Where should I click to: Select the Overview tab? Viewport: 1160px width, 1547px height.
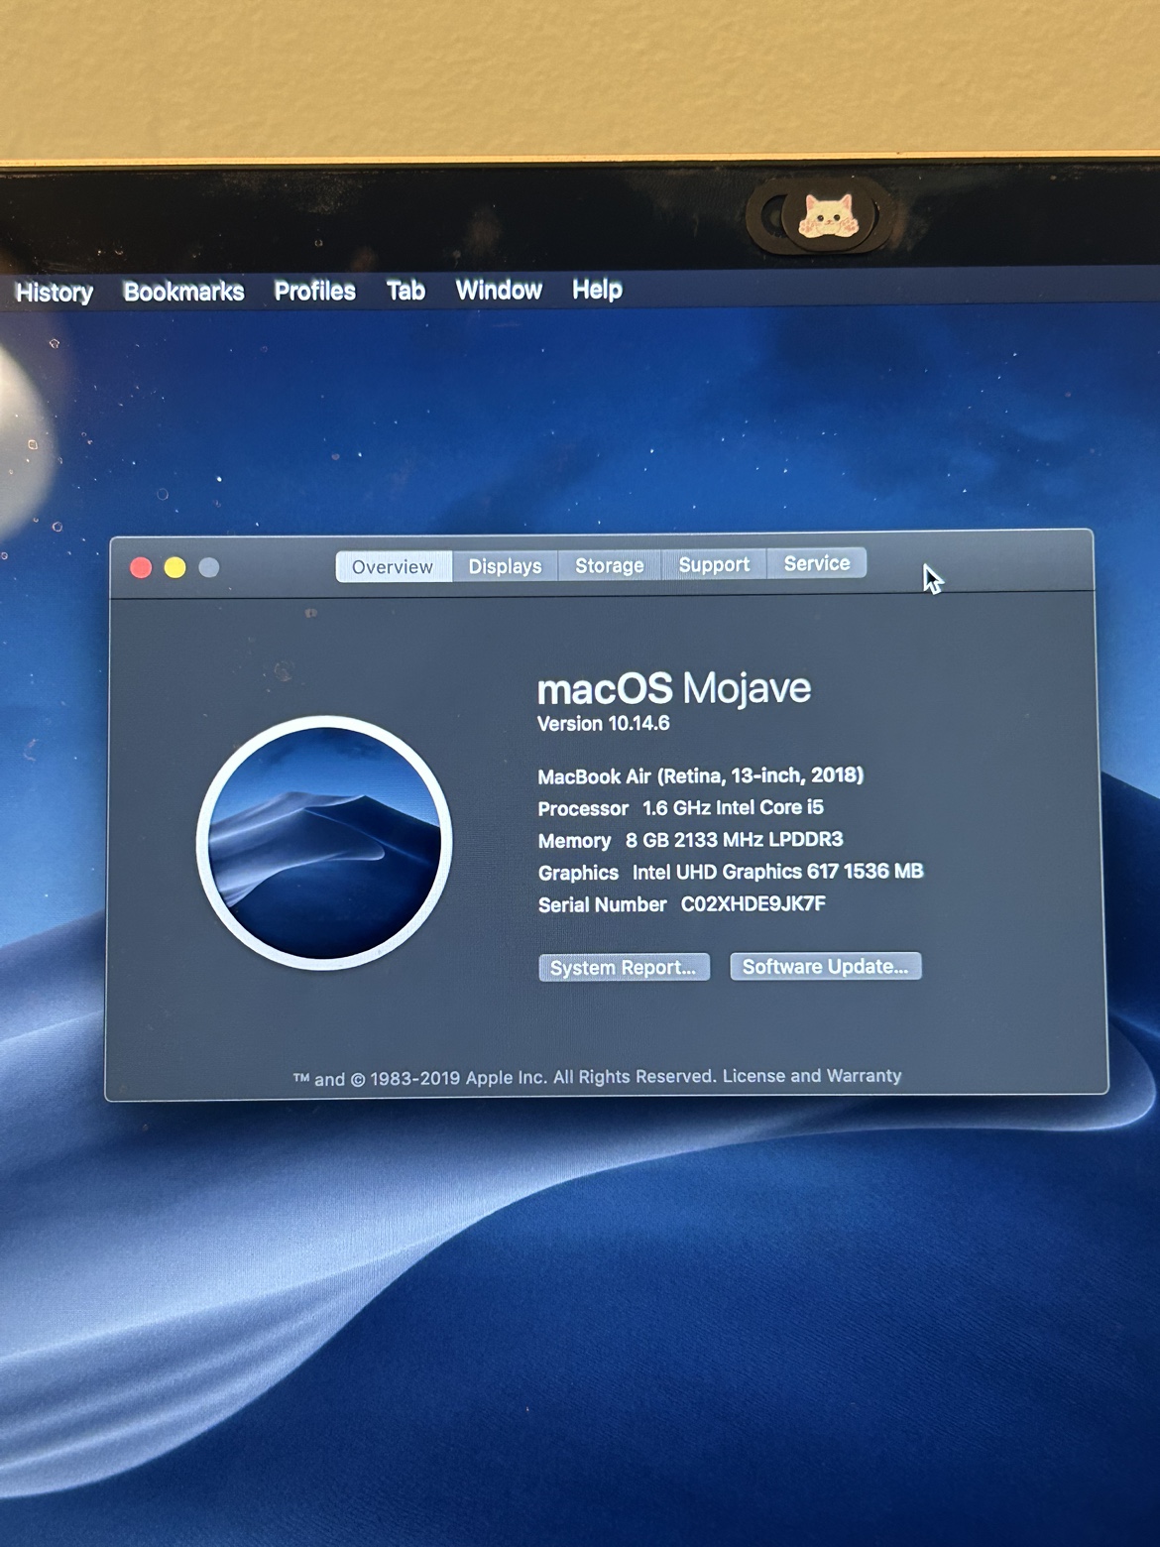pos(393,567)
